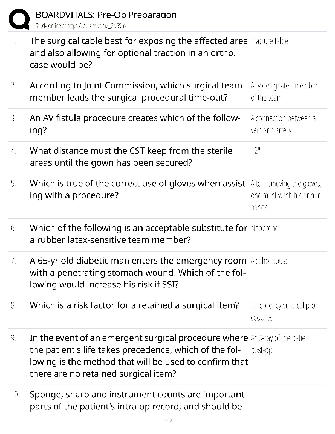This screenshot has height=434, width=335.
Task: Click the 65-yr old diabetic man question
Action: tap(138, 272)
